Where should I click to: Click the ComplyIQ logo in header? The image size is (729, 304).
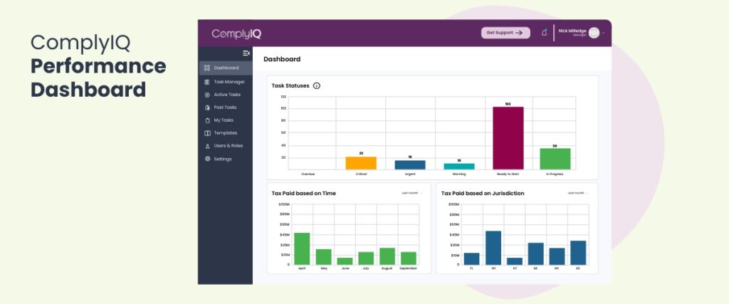pos(235,33)
